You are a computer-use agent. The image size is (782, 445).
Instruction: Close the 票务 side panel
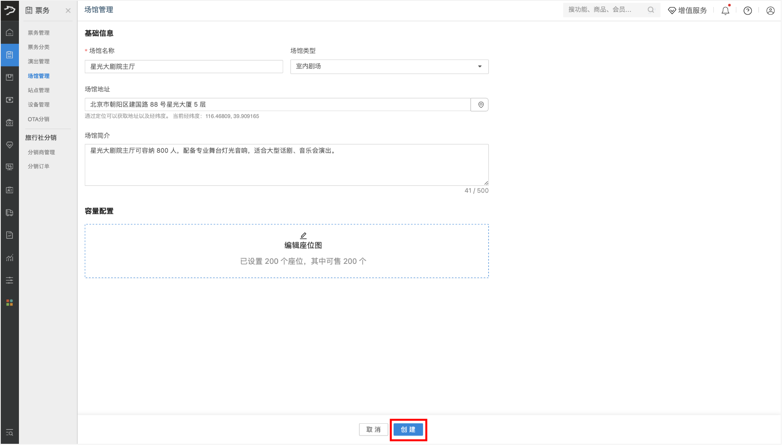[x=68, y=11]
